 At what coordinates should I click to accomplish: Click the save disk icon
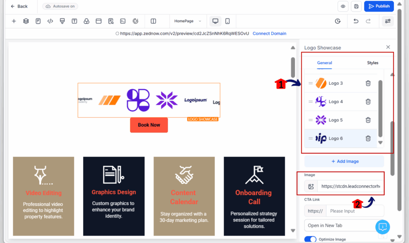(x=356, y=6)
